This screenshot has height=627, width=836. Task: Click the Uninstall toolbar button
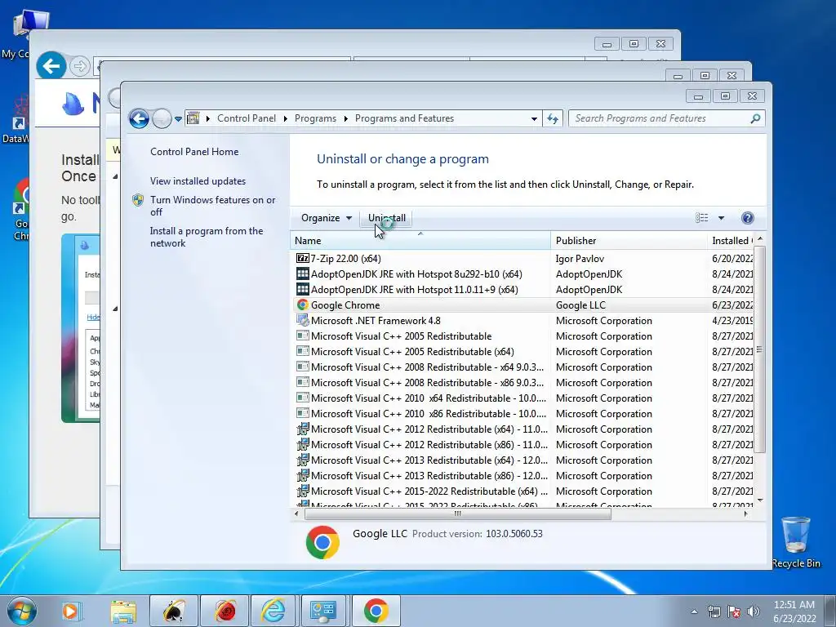click(386, 217)
